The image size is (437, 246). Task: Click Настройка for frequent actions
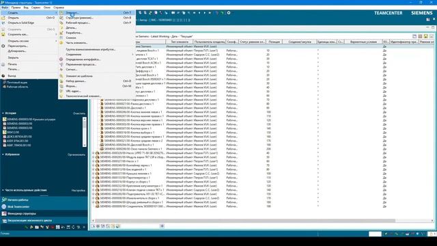point(79,191)
